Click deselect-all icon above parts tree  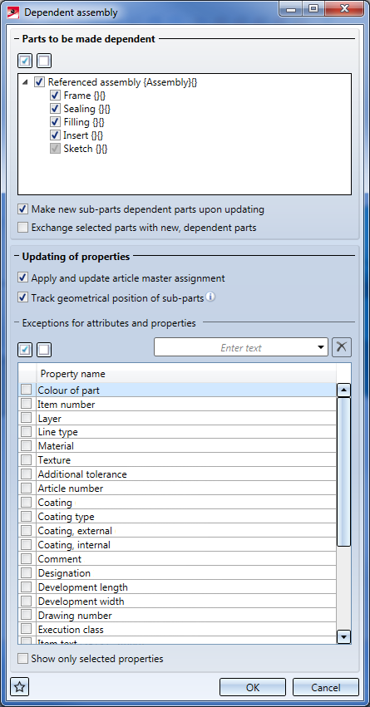tap(44, 61)
